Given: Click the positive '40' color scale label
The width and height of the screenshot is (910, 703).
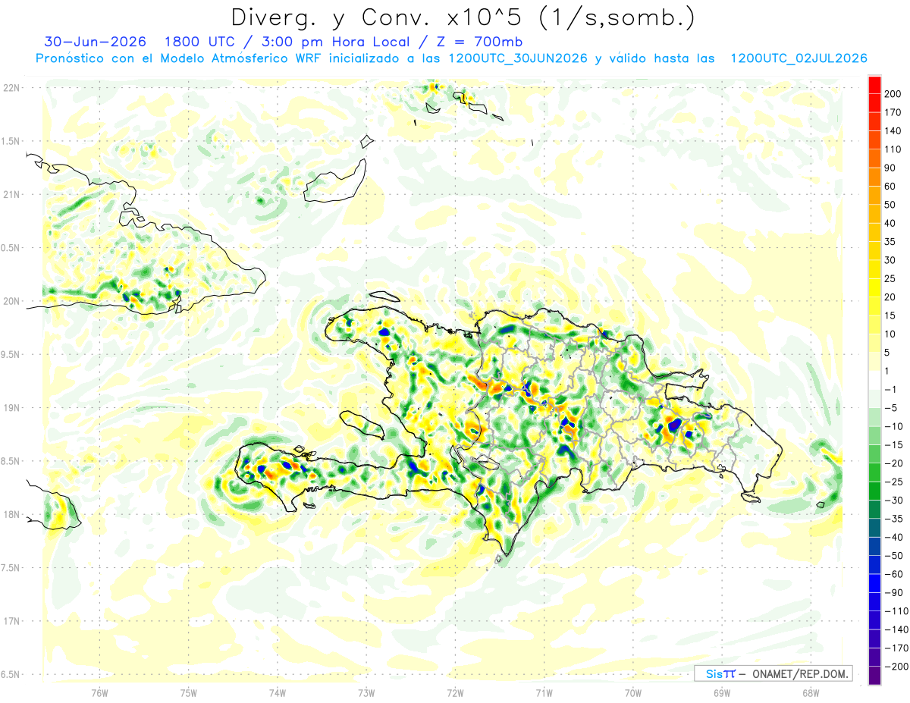Looking at the screenshot, I should (890, 224).
